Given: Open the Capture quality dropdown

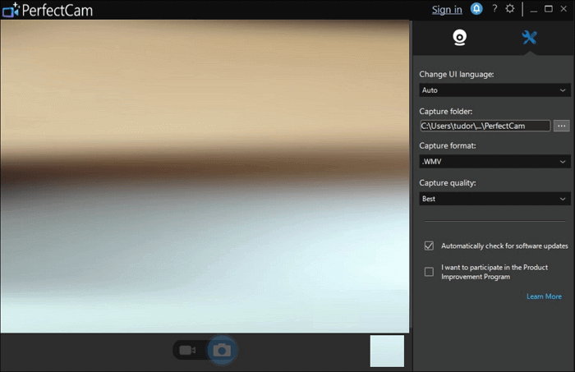Looking at the screenshot, I should 494,199.
